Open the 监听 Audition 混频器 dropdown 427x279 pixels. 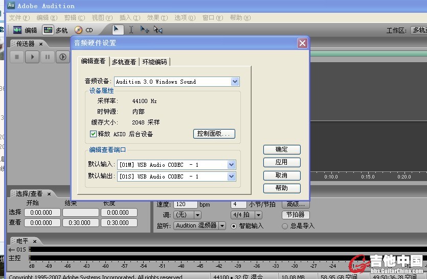coord(222,226)
